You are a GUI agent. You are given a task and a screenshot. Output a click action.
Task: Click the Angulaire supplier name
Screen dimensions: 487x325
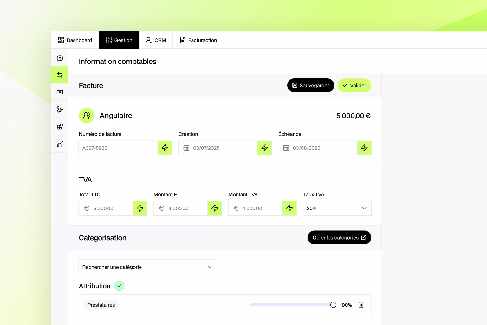(x=116, y=116)
